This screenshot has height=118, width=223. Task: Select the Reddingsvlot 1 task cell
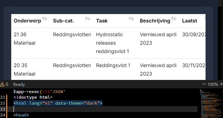pos(113,66)
